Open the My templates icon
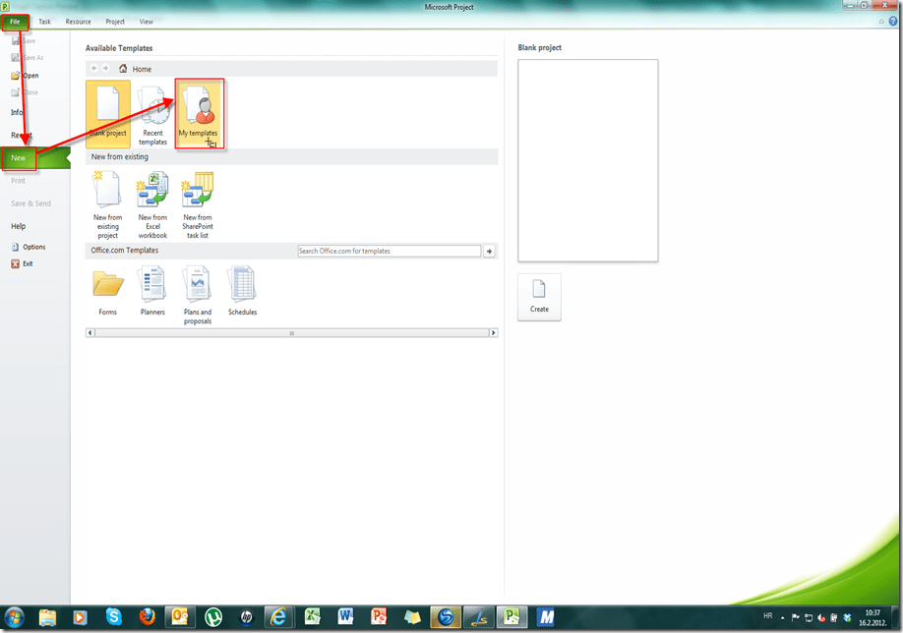Screen dimensions: 903x633 (200, 112)
